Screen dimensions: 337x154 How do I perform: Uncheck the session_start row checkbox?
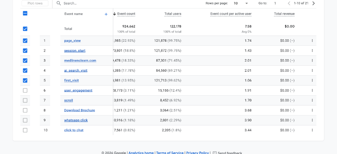point(25,51)
